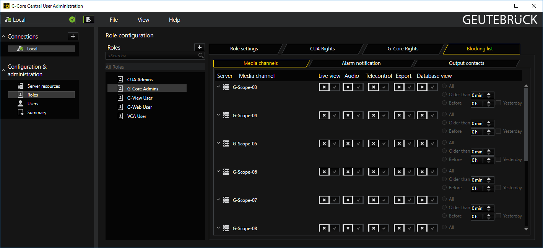Open the File menu

114,20
